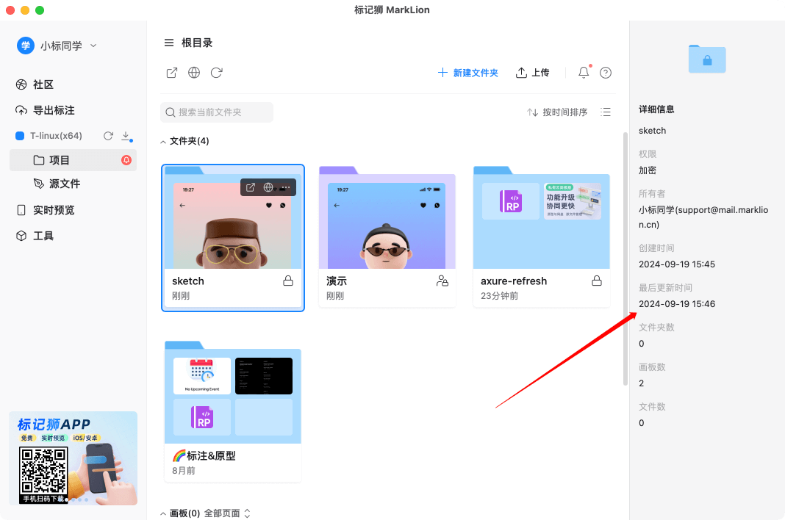Open 社区 in the sidebar

click(x=43, y=84)
